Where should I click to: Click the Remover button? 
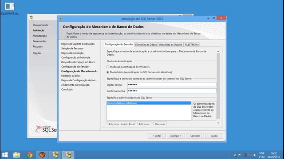coord(160,124)
